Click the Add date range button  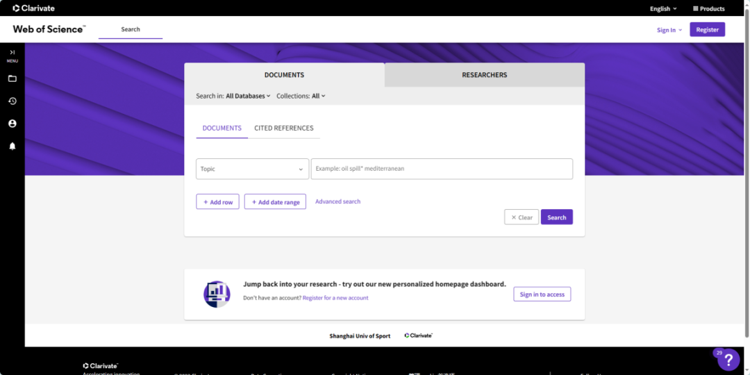pyautogui.click(x=275, y=202)
